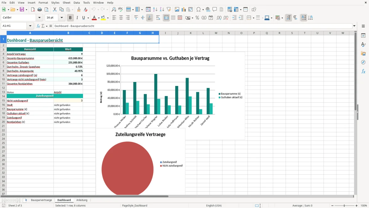Click the zoom slider in status bar
The height and width of the screenshot is (208, 369).
tap(344, 206)
